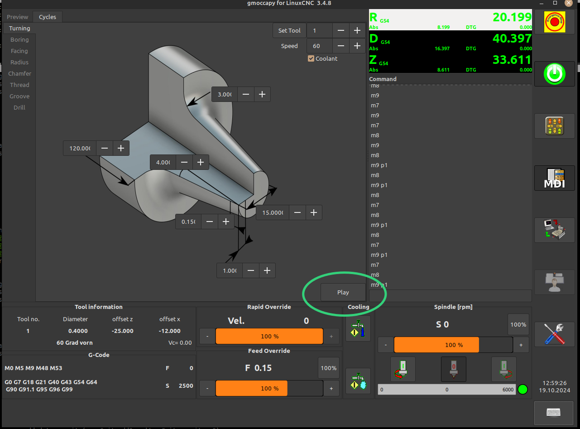Switch to Thread cycle
This screenshot has width=580, height=429.
click(19, 85)
